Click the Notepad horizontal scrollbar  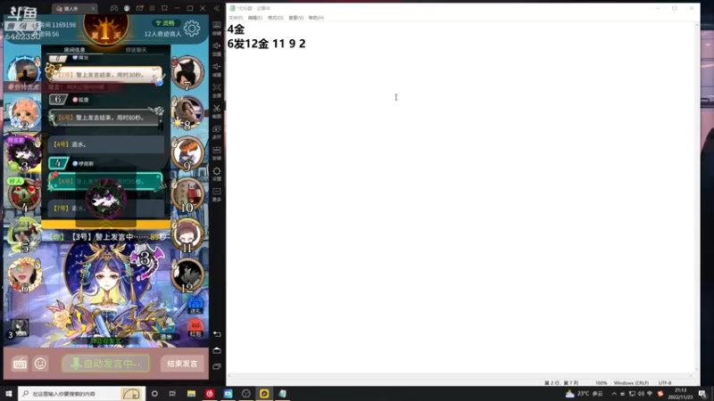point(461,375)
